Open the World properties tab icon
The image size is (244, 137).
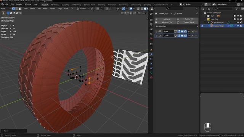click(x=151, y=38)
